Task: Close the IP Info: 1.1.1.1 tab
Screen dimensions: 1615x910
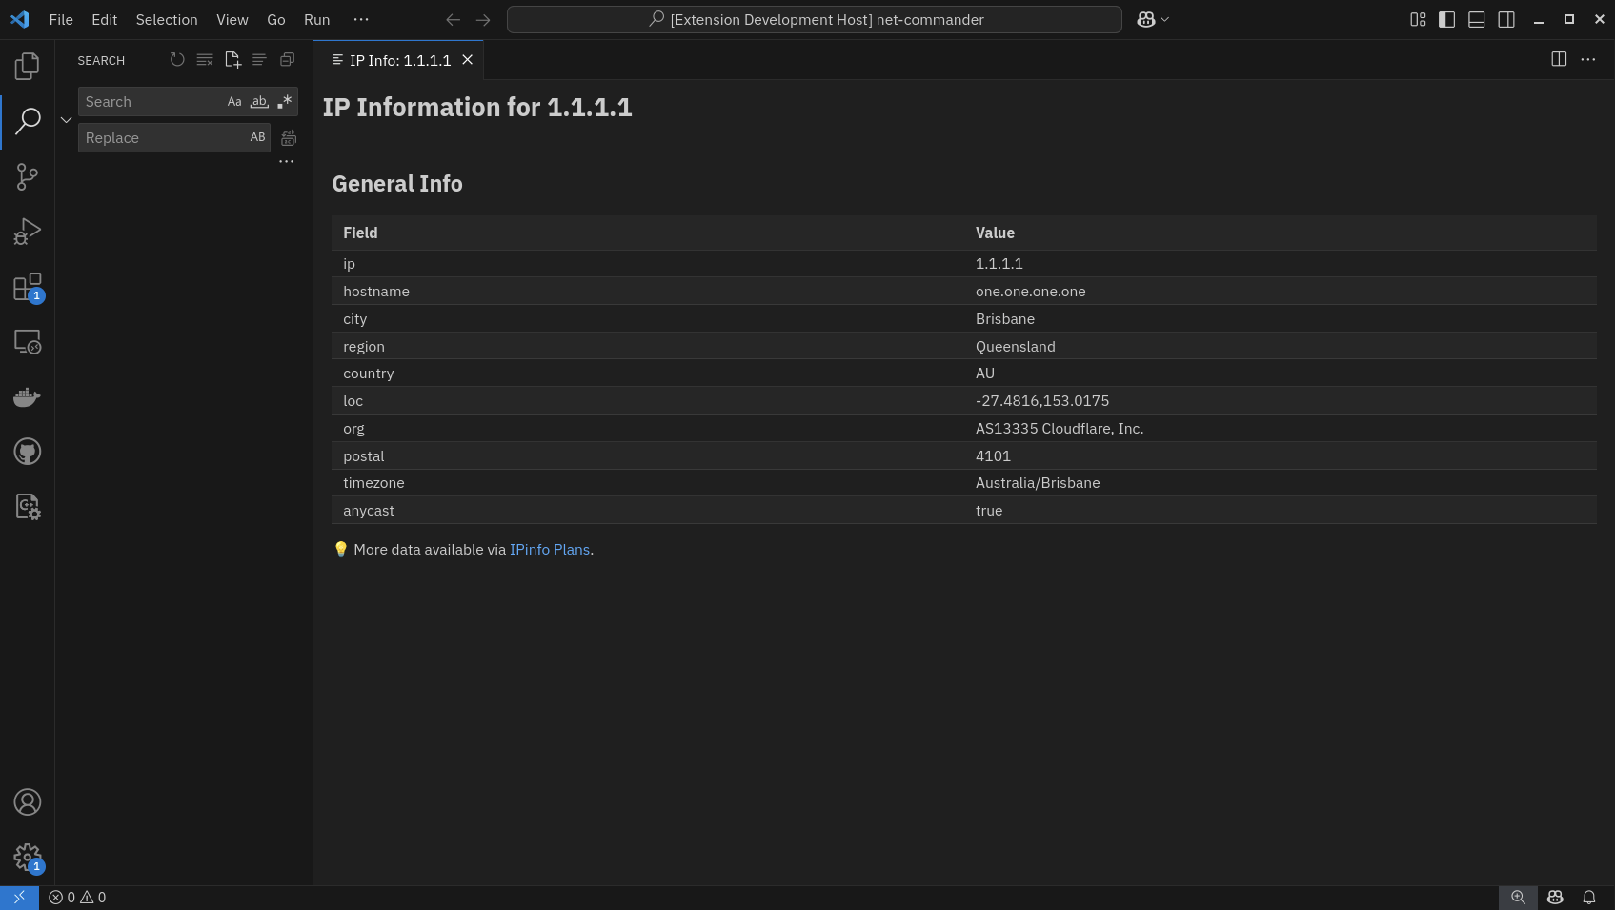Action: (x=468, y=60)
